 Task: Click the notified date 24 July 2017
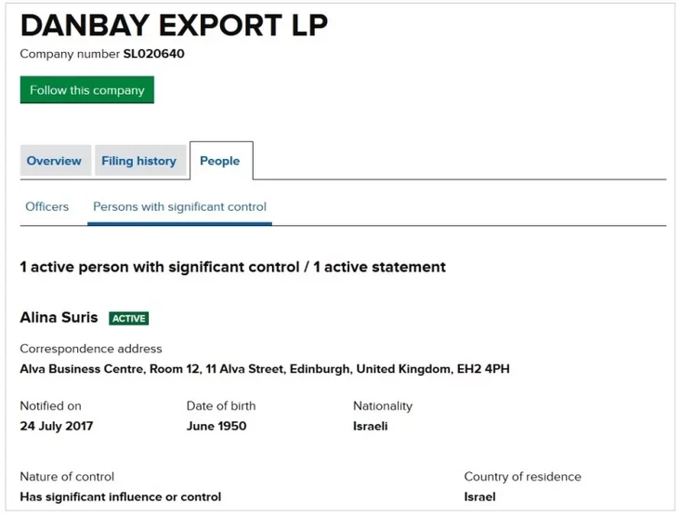pyautogui.click(x=57, y=426)
